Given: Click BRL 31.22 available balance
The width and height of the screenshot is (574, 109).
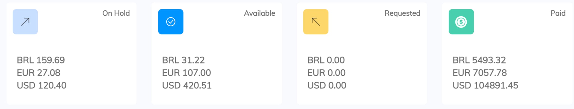Looking at the screenshot, I should pyautogui.click(x=184, y=60).
